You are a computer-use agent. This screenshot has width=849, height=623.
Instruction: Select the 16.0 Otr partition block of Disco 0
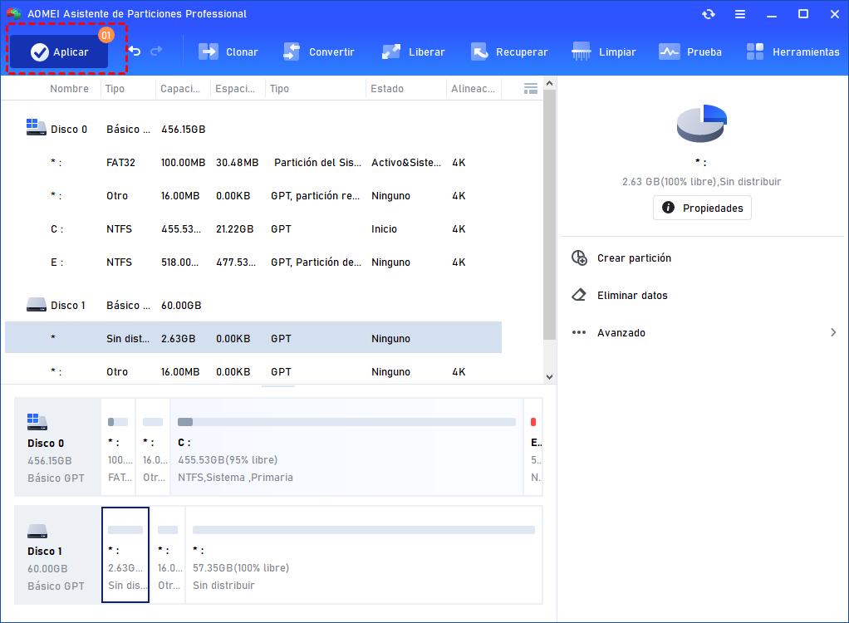(153, 447)
